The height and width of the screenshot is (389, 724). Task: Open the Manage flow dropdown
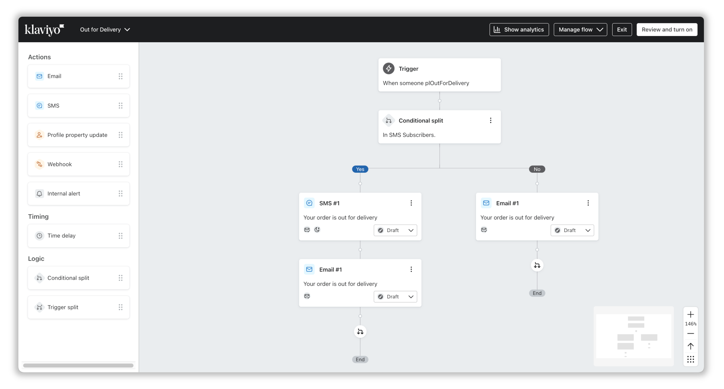580,29
